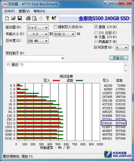
Task: Click the ATTO app icon in title bar
Action: pyautogui.click(x=5, y=4)
